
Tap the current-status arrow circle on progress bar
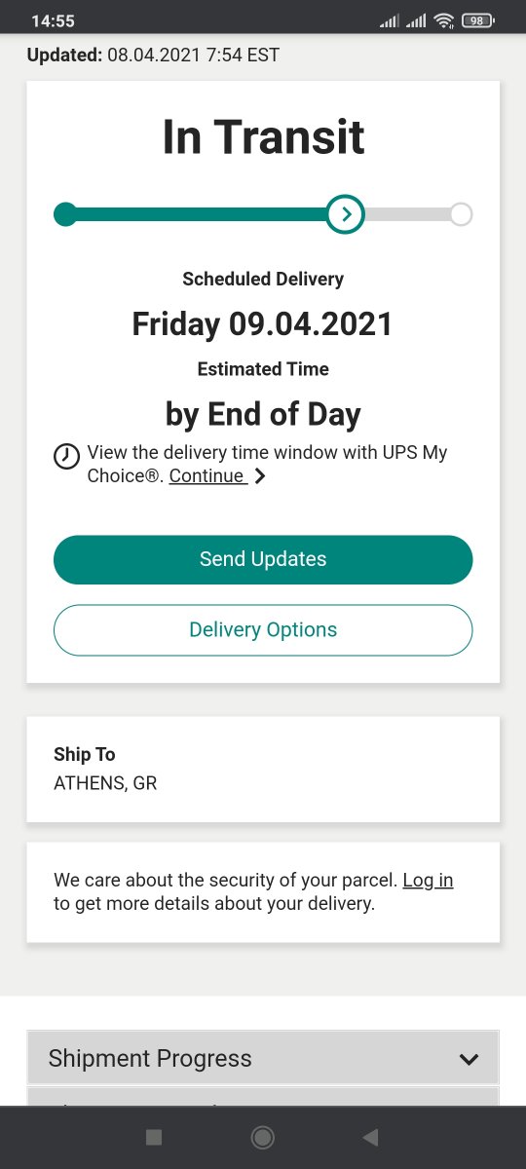pos(346,213)
